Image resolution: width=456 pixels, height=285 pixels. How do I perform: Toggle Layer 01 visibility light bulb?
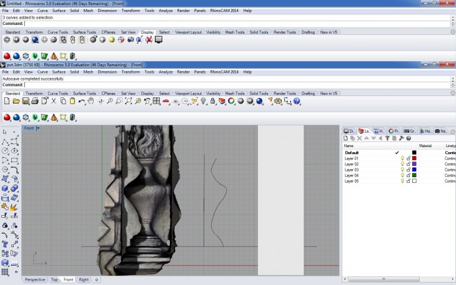(x=402, y=158)
